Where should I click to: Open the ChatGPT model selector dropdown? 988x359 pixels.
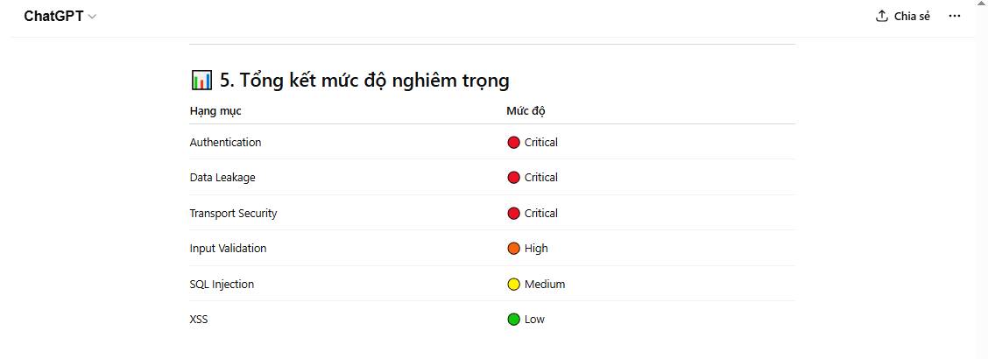pyautogui.click(x=60, y=16)
